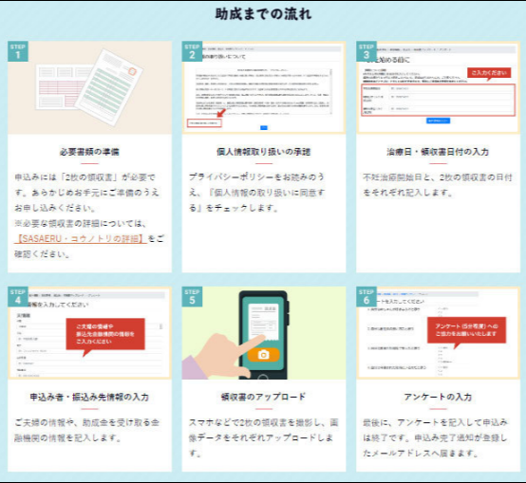Click the アンケートの入力 heading
Image resolution: width=526 pixels, height=483 pixels.
tap(438, 397)
